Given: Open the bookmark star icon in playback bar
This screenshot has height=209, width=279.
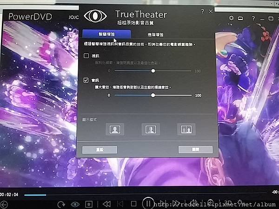Looking at the screenshot, I should [x=89, y=204].
